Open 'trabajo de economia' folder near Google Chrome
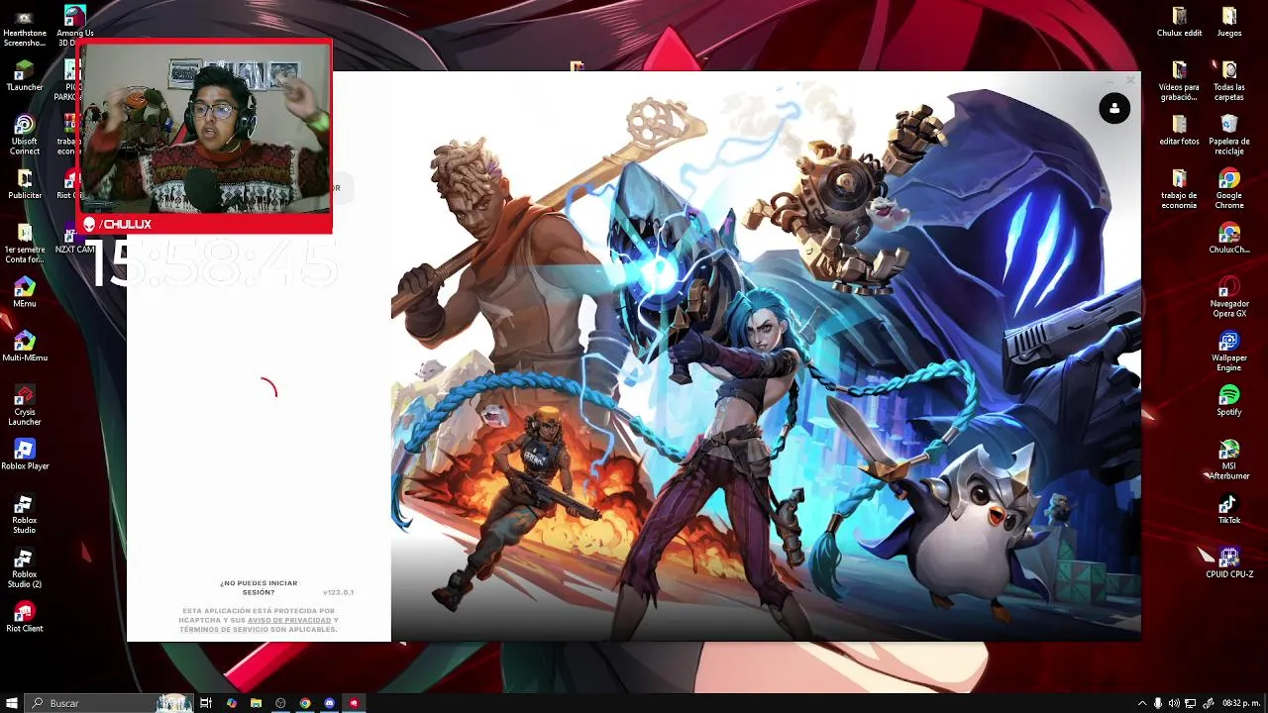Screen dimensions: 1268x713 [1179, 189]
